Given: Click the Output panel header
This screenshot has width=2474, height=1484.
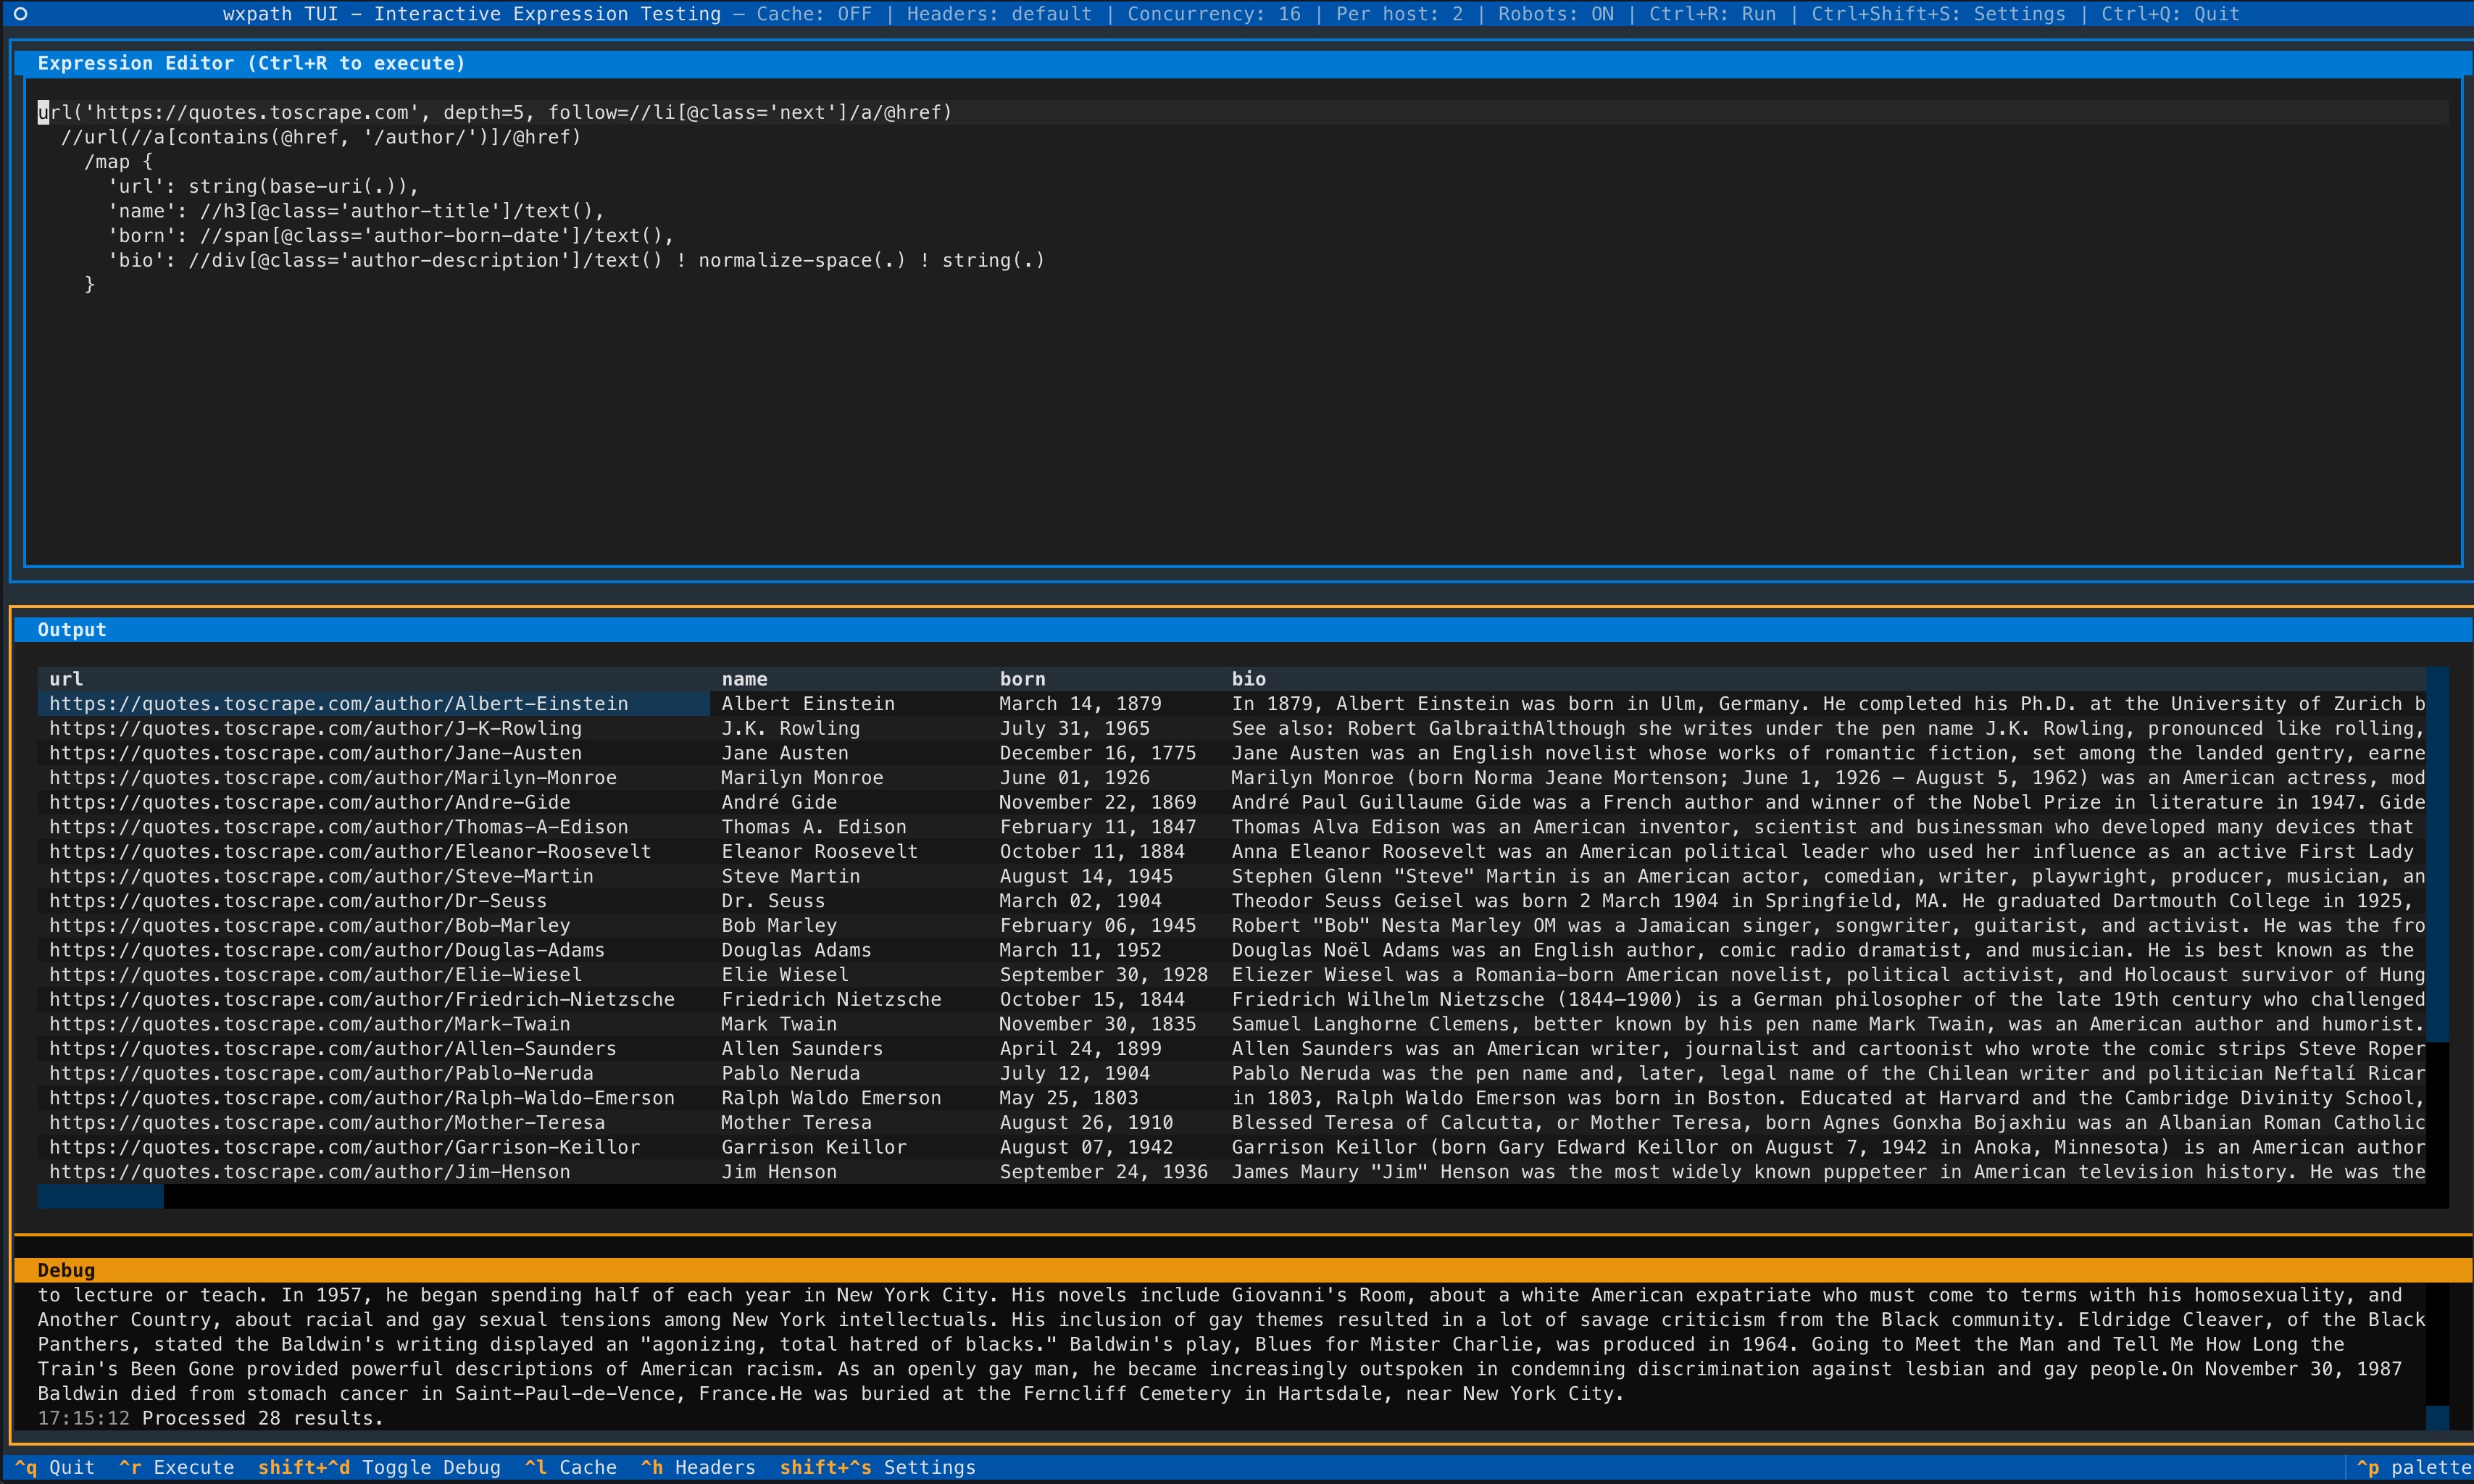Looking at the screenshot, I should 1243,630.
